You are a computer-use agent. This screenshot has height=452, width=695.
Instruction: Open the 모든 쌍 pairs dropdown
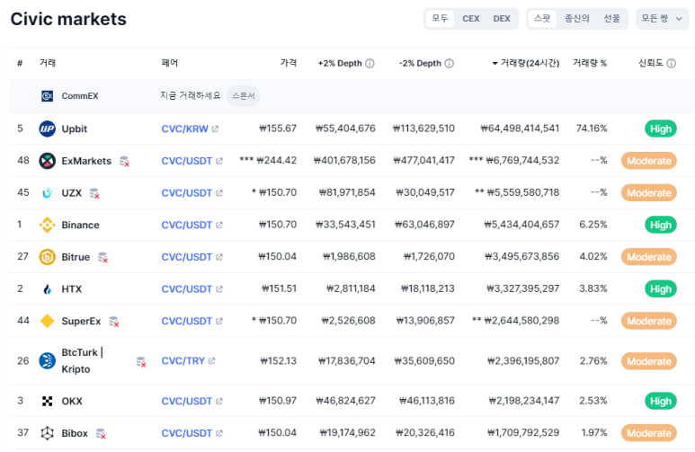pyautogui.click(x=662, y=19)
